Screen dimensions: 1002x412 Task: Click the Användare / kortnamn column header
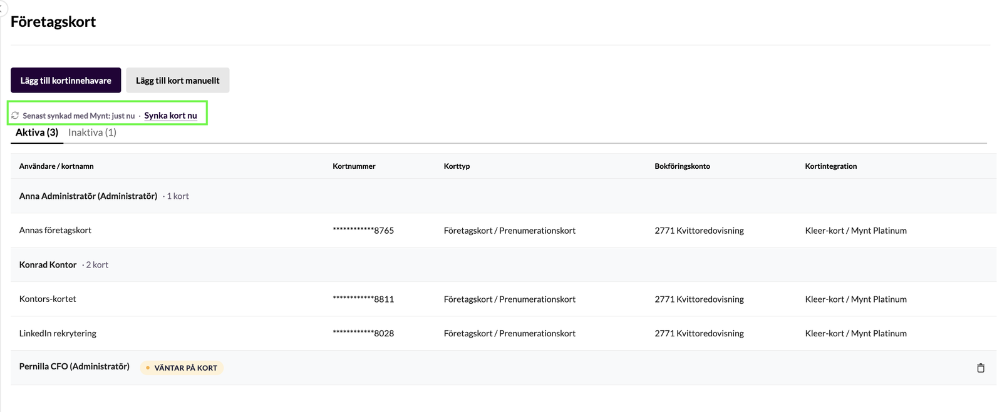coord(56,166)
